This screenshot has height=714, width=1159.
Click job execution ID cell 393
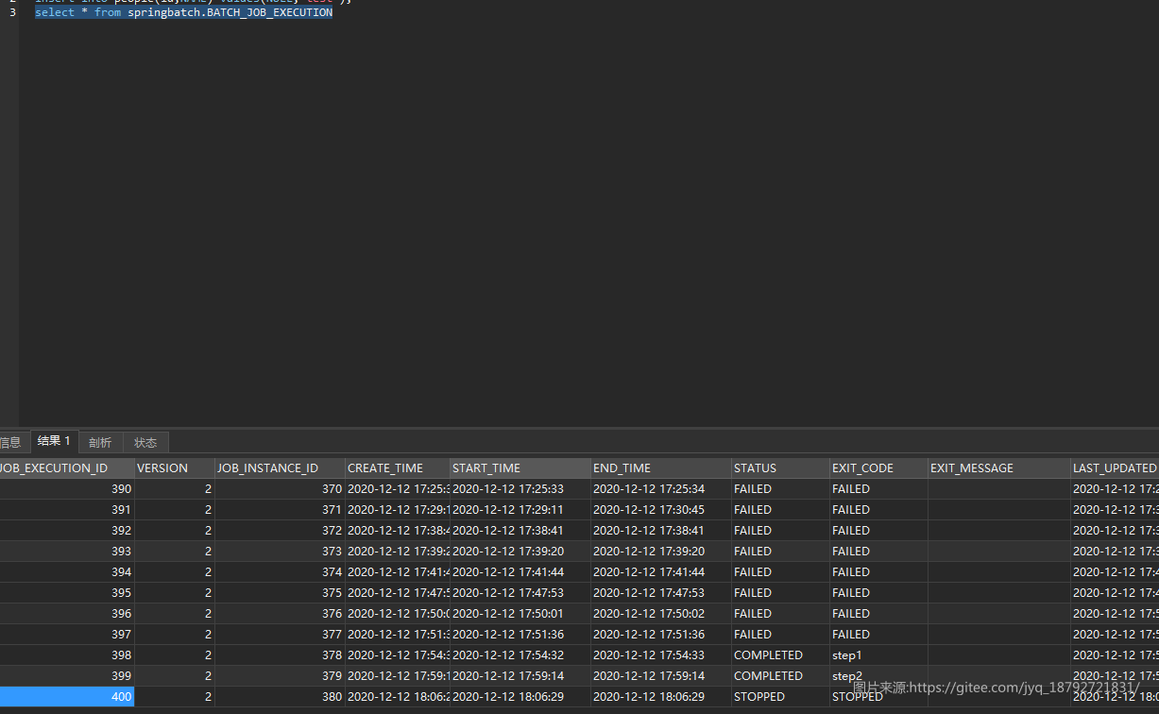(67, 552)
